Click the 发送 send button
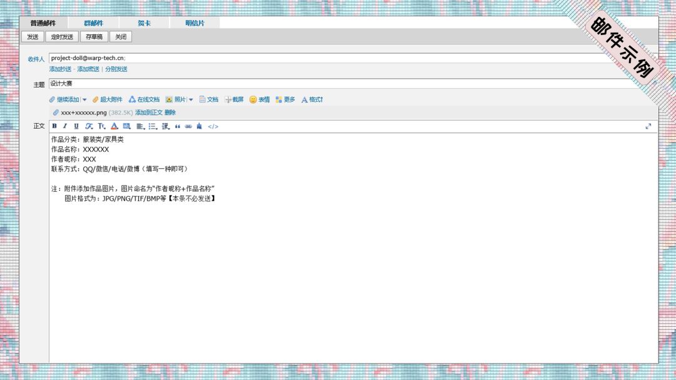 [32, 37]
